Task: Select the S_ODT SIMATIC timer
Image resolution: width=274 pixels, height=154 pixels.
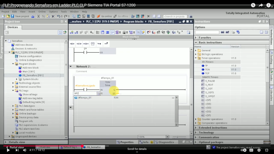Action: [x=209, y=89]
